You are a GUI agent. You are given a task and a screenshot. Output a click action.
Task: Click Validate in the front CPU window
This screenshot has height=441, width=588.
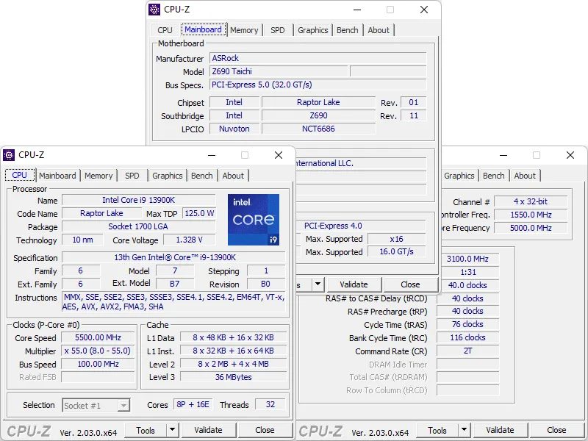pyautogui.click(x=208, y=430)
